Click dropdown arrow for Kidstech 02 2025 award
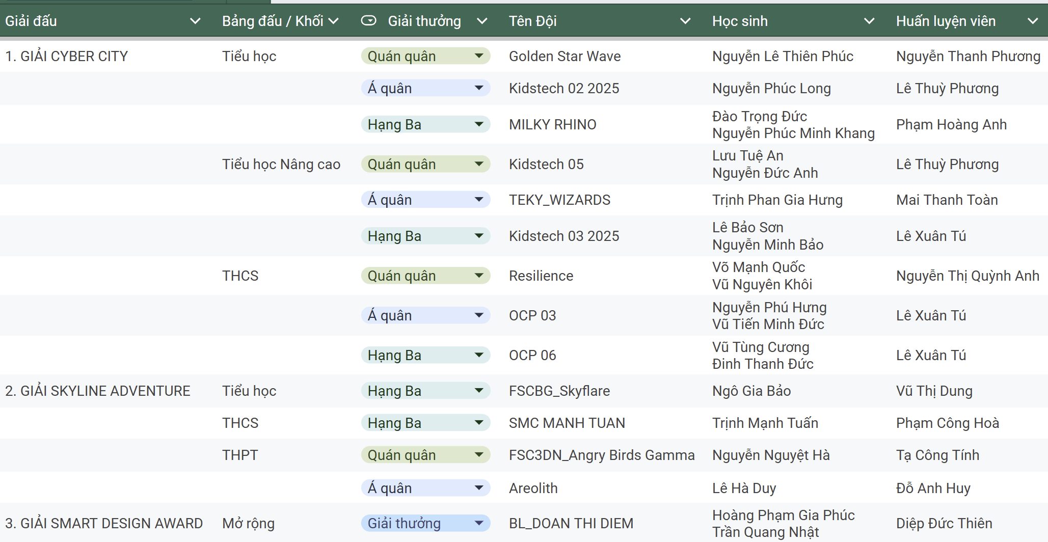This screenshot has height=542, width=1048. click(x=478, y=88)
